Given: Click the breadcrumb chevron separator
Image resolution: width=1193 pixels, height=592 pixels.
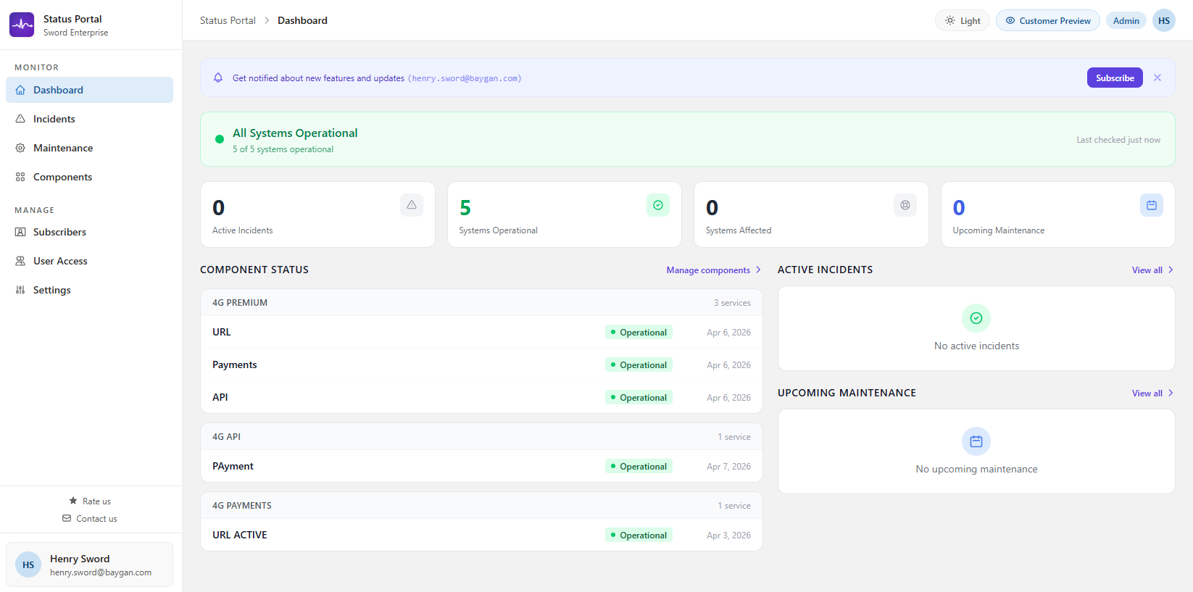Looking at the screenshot, I should tap(267, 20).
